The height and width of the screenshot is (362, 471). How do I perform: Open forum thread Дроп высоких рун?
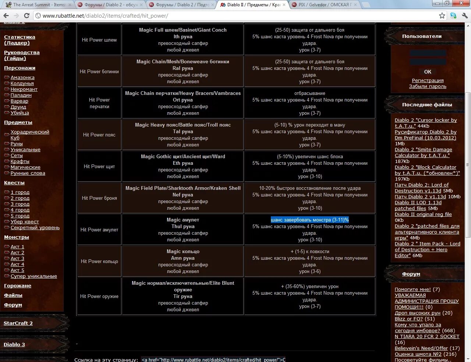[418, 313]
